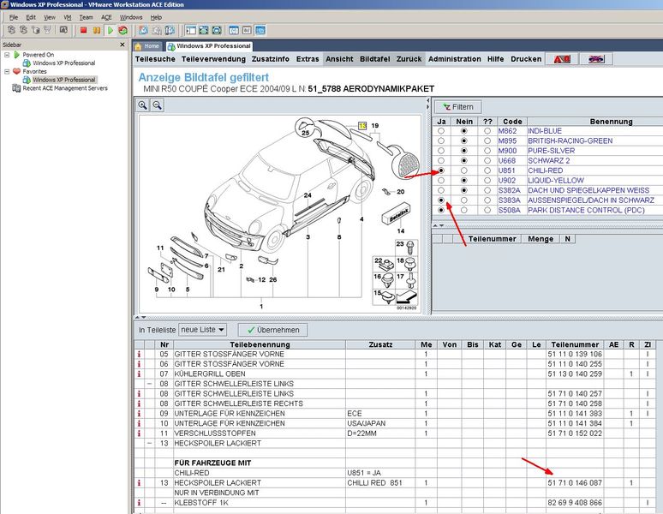The image size is (663, 514).
Task: Power on VM with green play icon
Action: pos(110,30)
